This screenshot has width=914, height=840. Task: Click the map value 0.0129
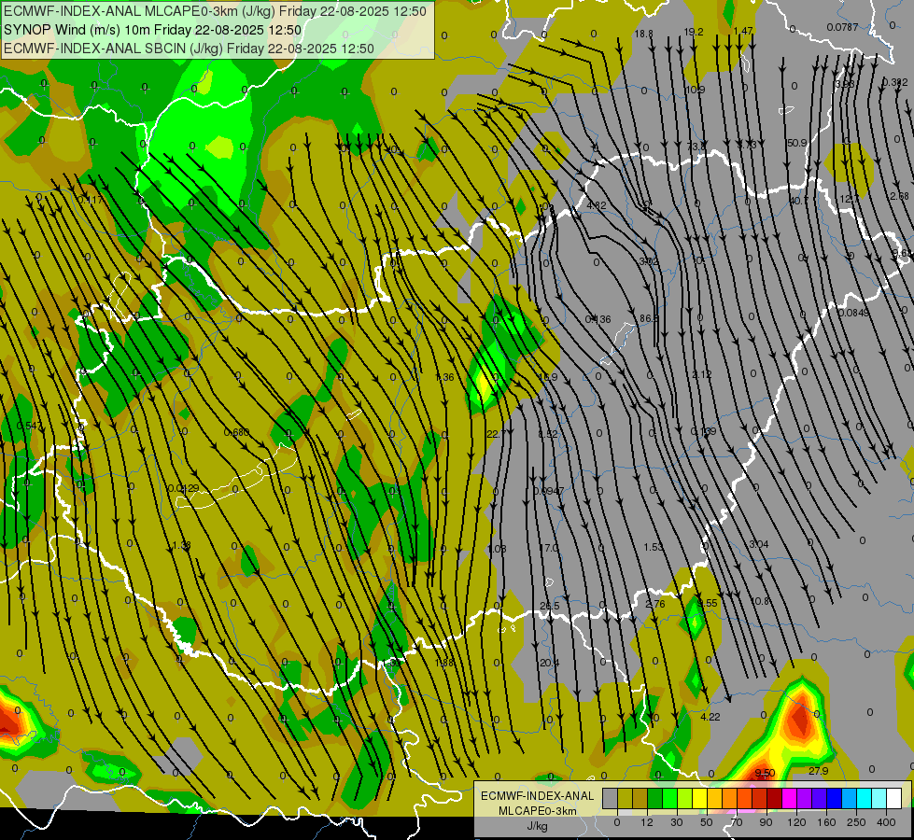point(183,488)
